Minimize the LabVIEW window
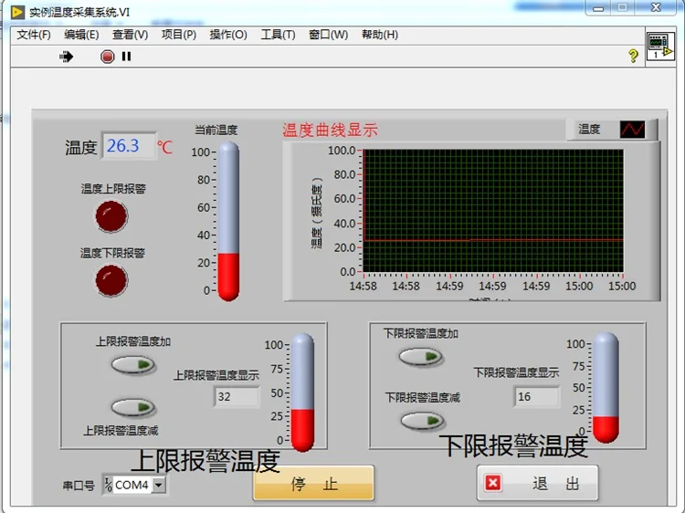The image size is (685, 513). 598,8
